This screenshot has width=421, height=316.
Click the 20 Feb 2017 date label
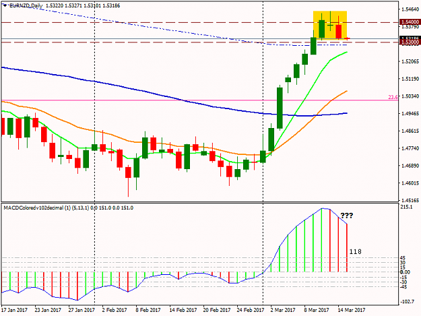[x=217, y=310]
